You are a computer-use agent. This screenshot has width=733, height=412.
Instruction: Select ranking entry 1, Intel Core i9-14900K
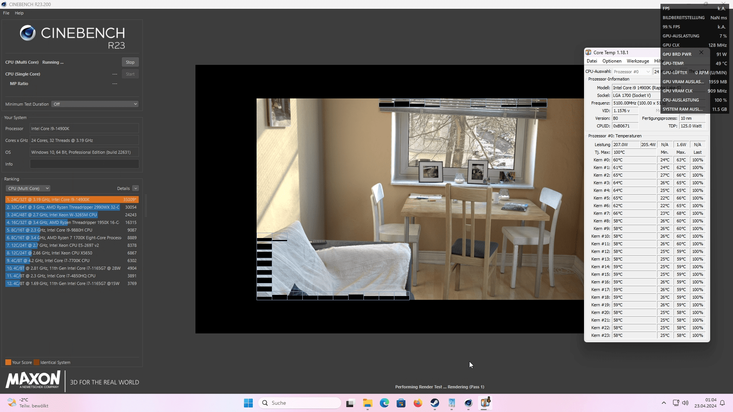coord(72,200)
